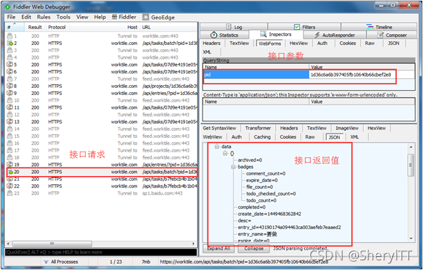Click the Log tab document icon
This screenshot has width=423, height=270.
(229, 27)
